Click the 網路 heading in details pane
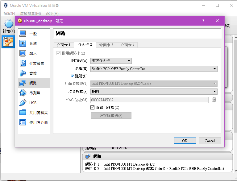237x181 pixels. coord(97,156)
